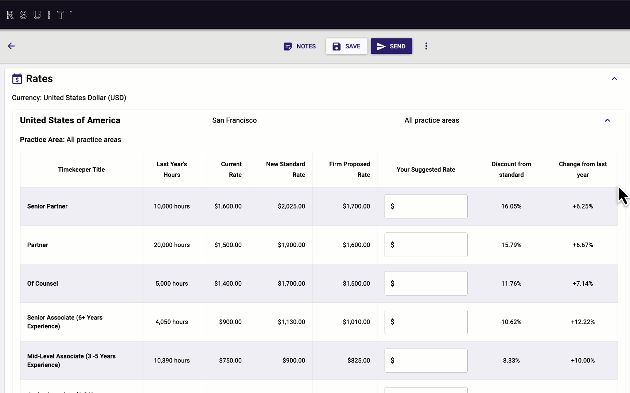Click the RSUIT logo
The height and width of the screenshot is (393, 630).
(39, 15)
